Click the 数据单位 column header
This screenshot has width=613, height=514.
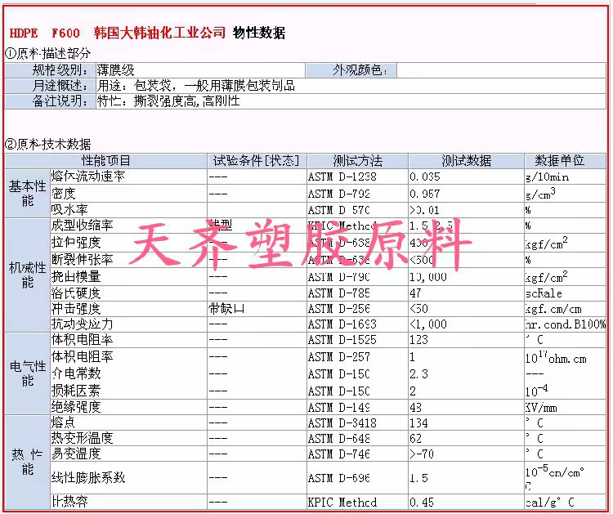click(x=565, y=161)
